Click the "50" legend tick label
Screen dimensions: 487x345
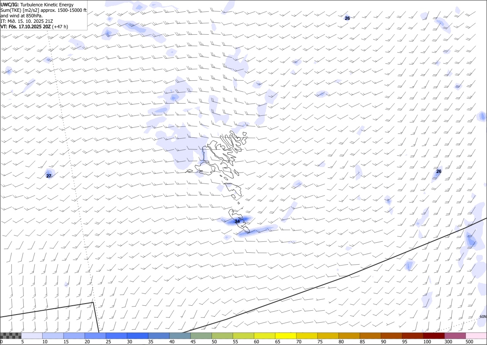pyautogui.click(x=214, y=342)
